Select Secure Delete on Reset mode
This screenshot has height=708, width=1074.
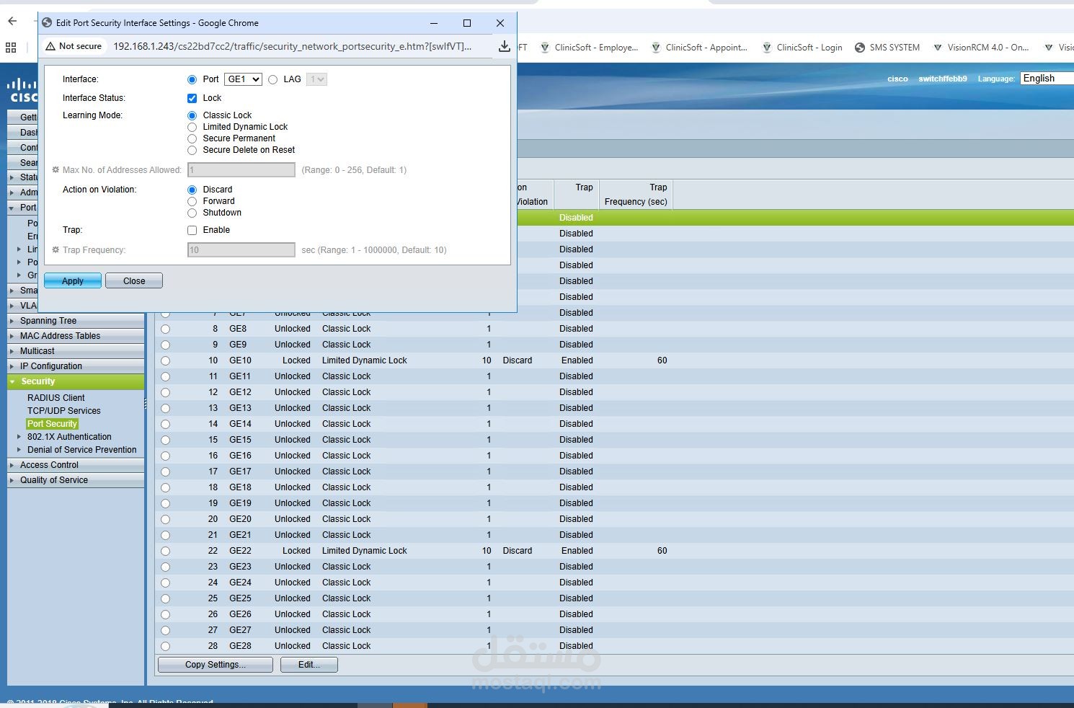click(192, 150)
